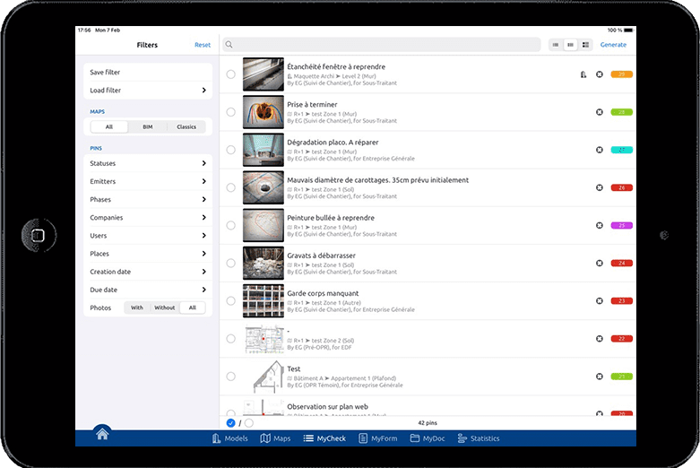Select the Garde corps manquant radio
Viewport: 700px width, 468px height.
coord(231,301)
